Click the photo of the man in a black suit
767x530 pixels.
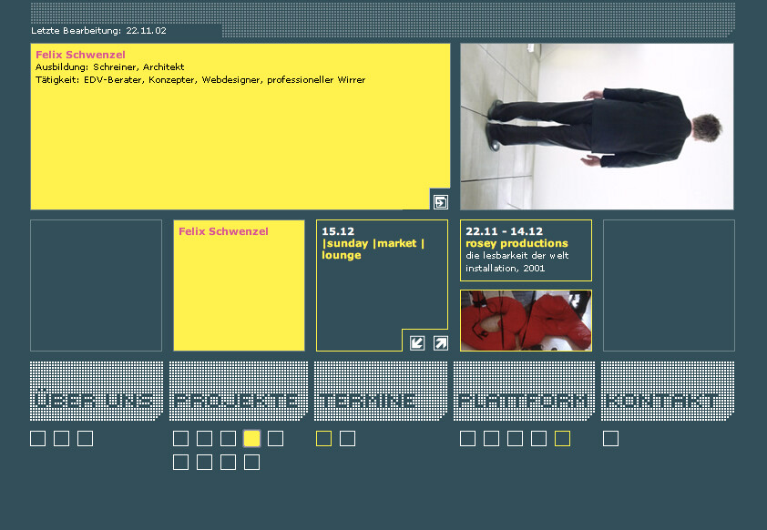(597, 127)
